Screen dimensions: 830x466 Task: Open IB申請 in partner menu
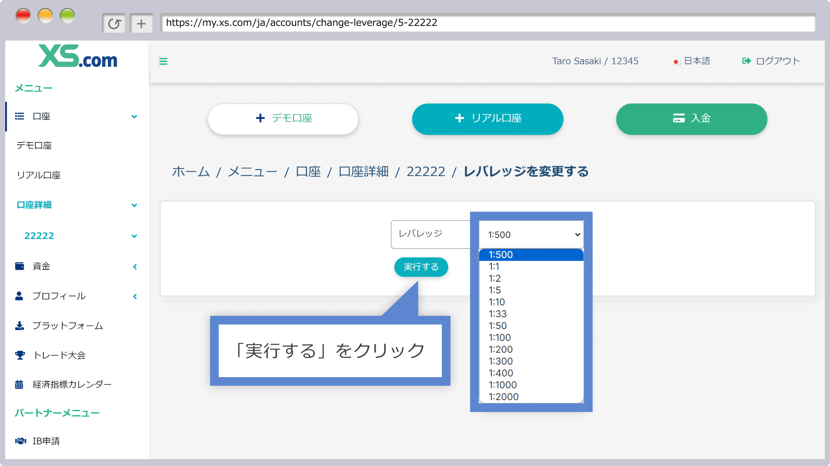tap(46, 441)
